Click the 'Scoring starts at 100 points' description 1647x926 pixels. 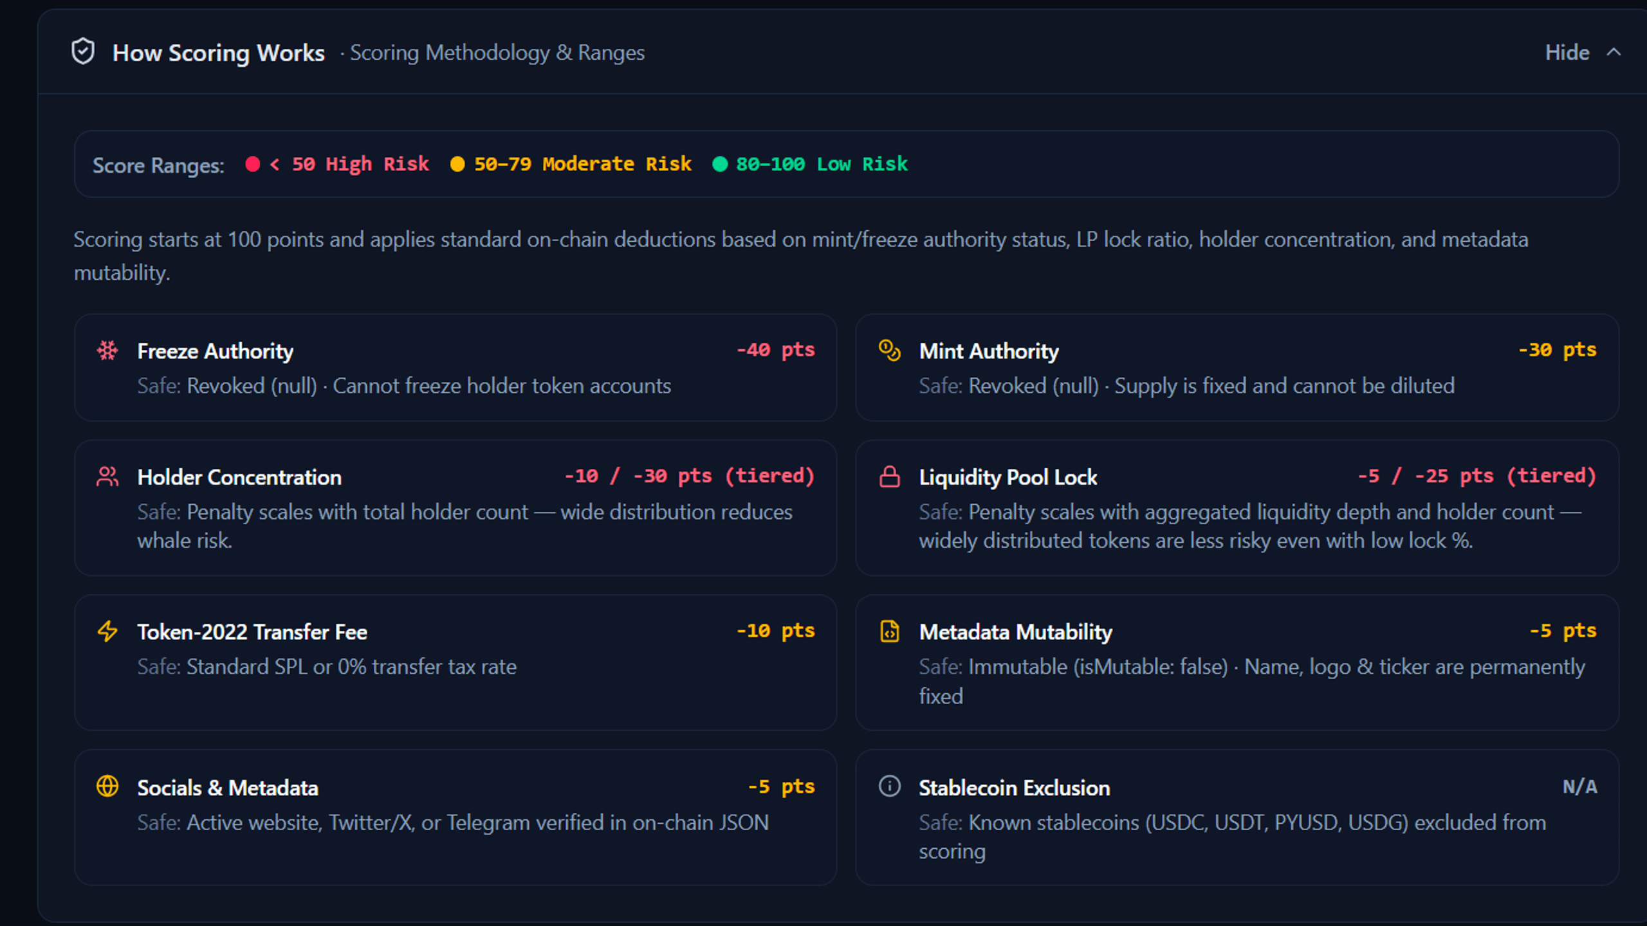click(800, 256)
